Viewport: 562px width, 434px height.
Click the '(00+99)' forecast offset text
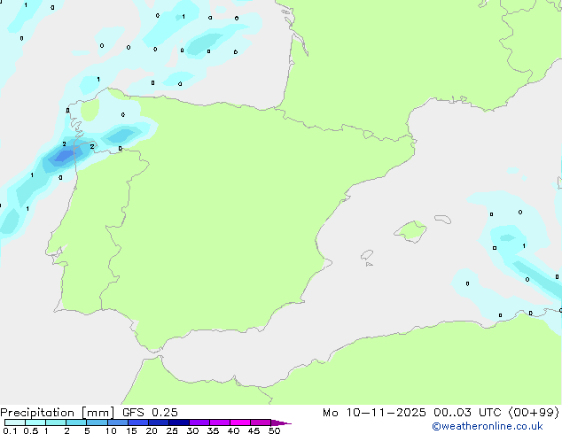coord(534,413)
